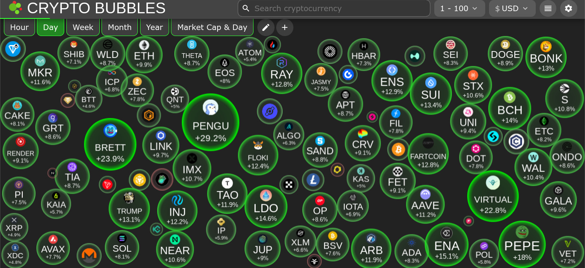Switch to the Day tab
This screenshot has height=268, width=585.
(x=51, y=27)
